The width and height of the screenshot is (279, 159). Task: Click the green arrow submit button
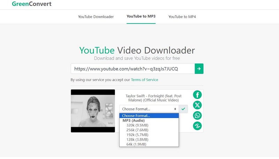coord(199,69)
